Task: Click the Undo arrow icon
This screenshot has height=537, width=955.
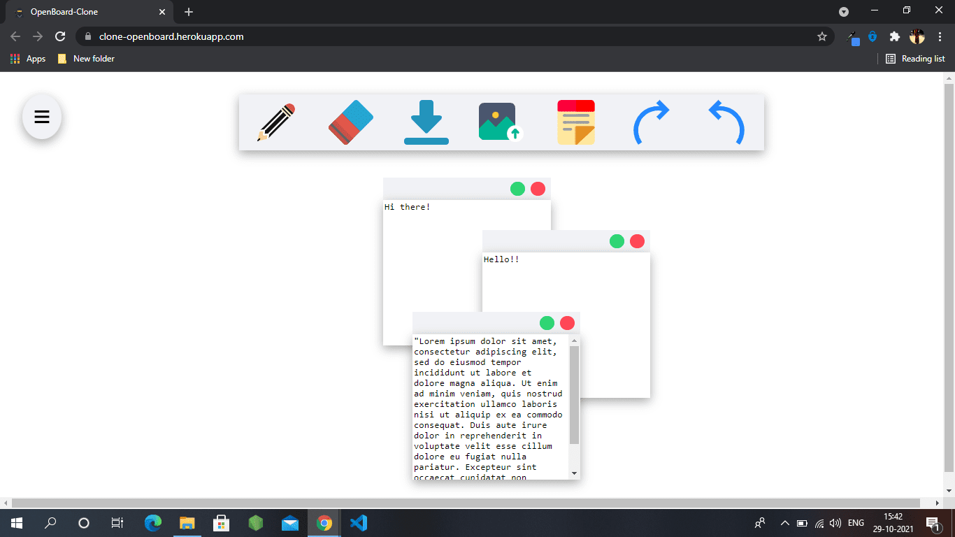Action: pos(726,123)
